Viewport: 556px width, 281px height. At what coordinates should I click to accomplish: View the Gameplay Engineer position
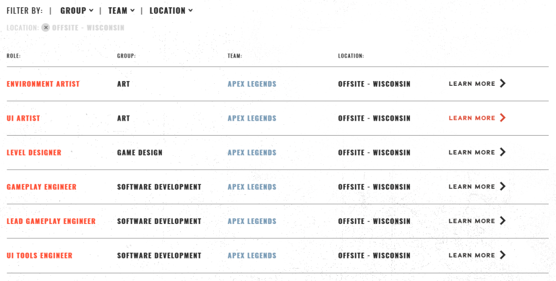coord(42,187)
